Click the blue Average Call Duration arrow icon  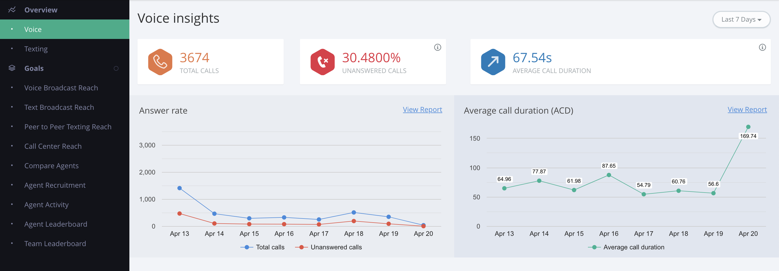(x=493, y=62)
